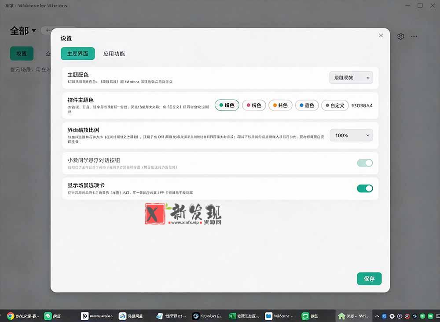This screenshot has height=322, width=440.
Task: Click the green button below 全部 in main window
Action: tap(22, 53)
